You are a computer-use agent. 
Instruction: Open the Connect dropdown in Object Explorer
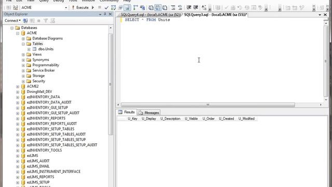click(12, 21)
